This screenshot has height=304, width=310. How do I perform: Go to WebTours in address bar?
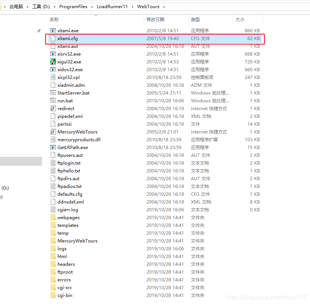148,7
